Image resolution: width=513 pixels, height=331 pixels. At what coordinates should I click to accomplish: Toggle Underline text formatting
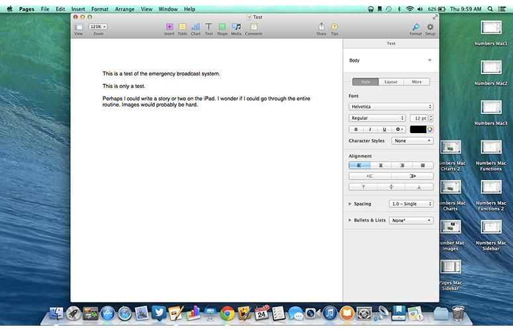pyautogui.click(x=384, y=130)
